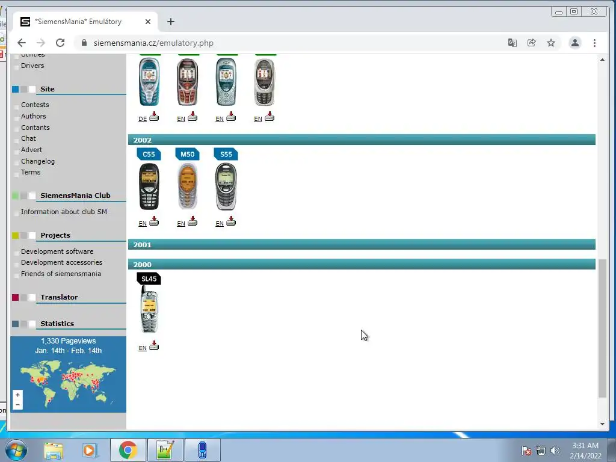Open the Notepad++ taskbar icon
This screenshot has height=462, width=616.
[x=165, y=450]
